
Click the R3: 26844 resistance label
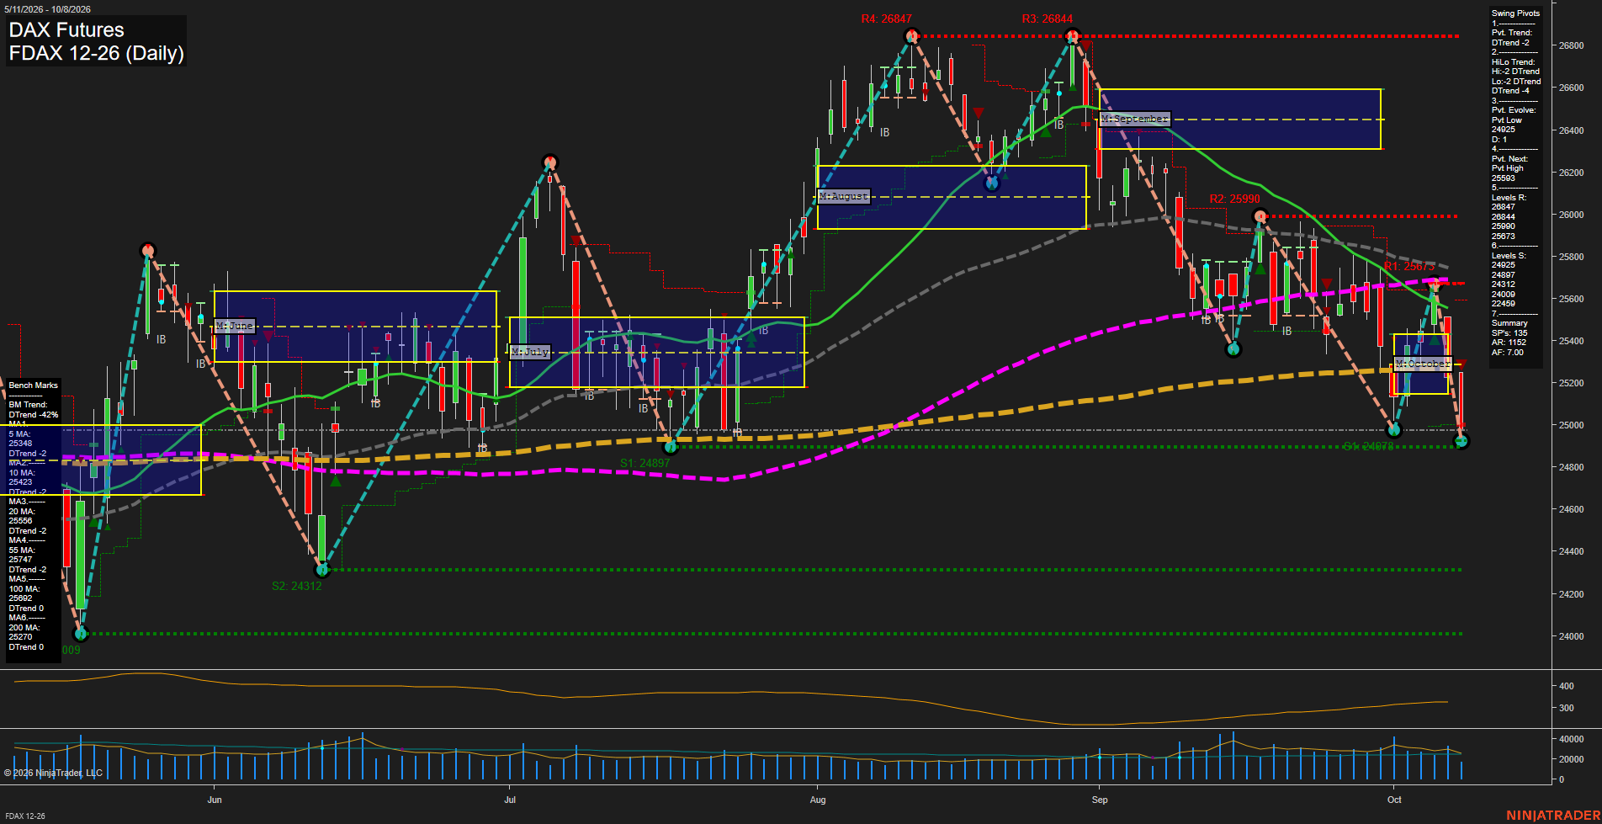tap(1047, 19)
